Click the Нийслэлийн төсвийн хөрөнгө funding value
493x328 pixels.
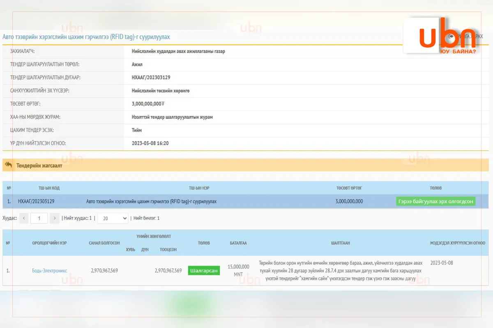coord(161,91)
